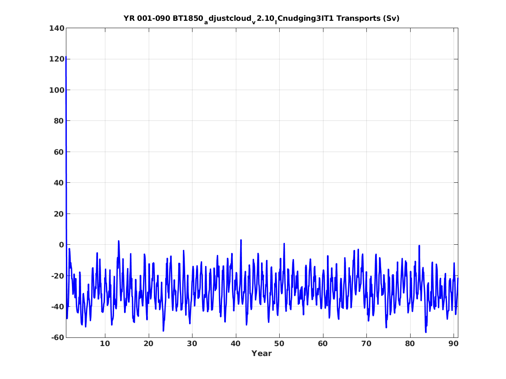Click the x-axis tick label 90
The height and width of the screenshot is (379, 506).
point(454,343)
